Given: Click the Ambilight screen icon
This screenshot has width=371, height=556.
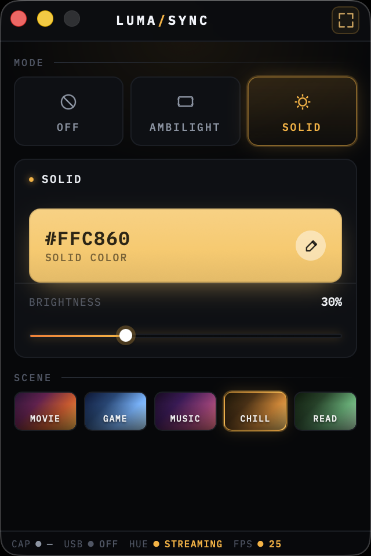Looking at the screenshot, I should [185, 101].
